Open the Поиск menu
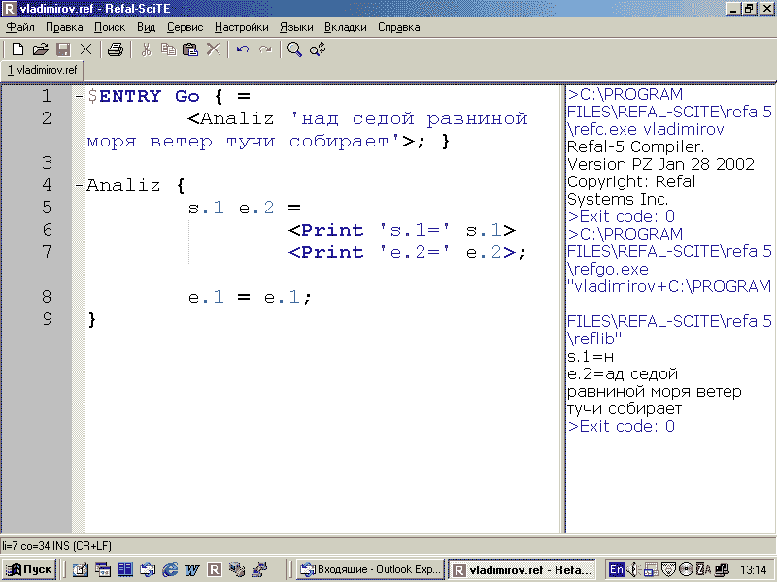This screenshot has height=582, width=777. (110, 27)
